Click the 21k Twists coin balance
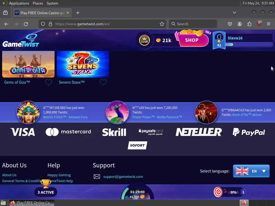275x206 pixels. (x=164, y=41)
